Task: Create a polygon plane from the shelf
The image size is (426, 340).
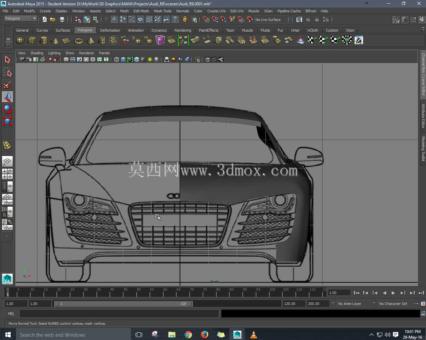Action: click(x=67, y=40)
